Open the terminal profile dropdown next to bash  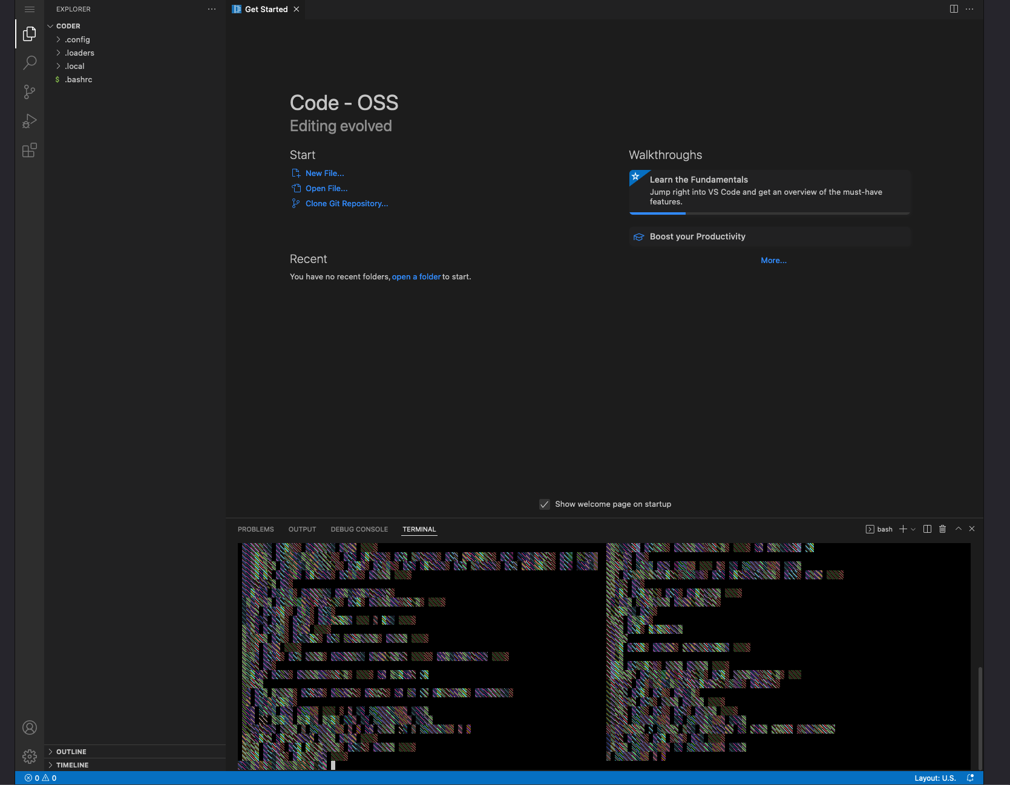(914, 529)
